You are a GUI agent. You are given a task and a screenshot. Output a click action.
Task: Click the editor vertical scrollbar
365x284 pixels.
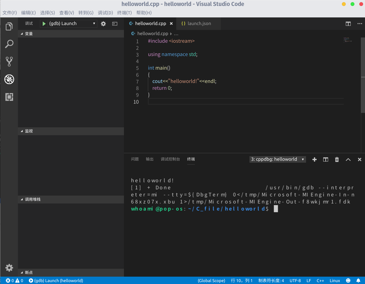pyautogui.click(x=363, y=75)
